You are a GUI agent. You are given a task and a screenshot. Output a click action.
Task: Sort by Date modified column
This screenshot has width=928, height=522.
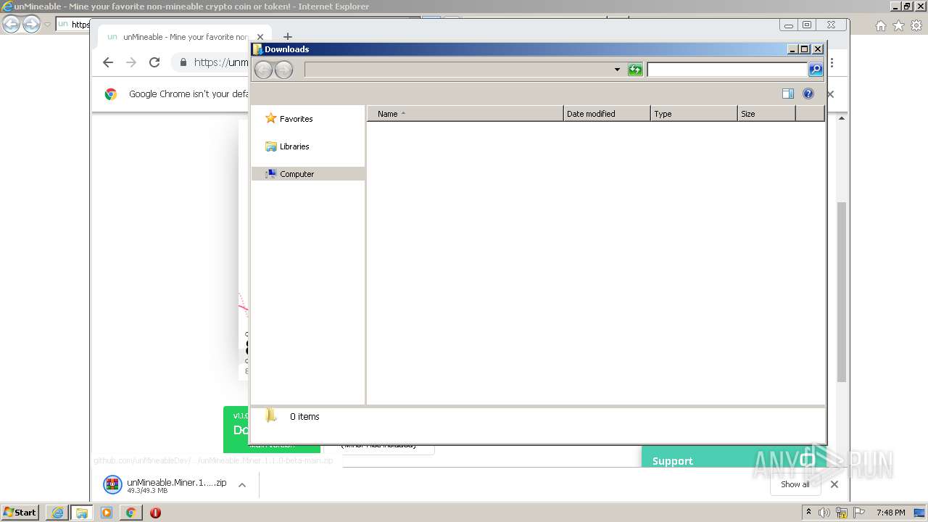pyautogui.click(x=607, y=114)
